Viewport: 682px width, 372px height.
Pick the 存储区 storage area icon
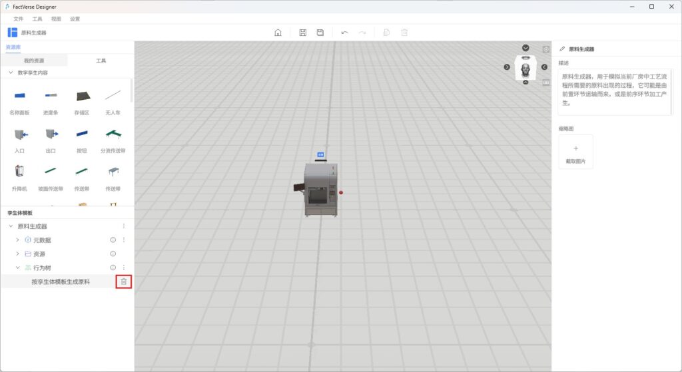(x=81, y=96)
